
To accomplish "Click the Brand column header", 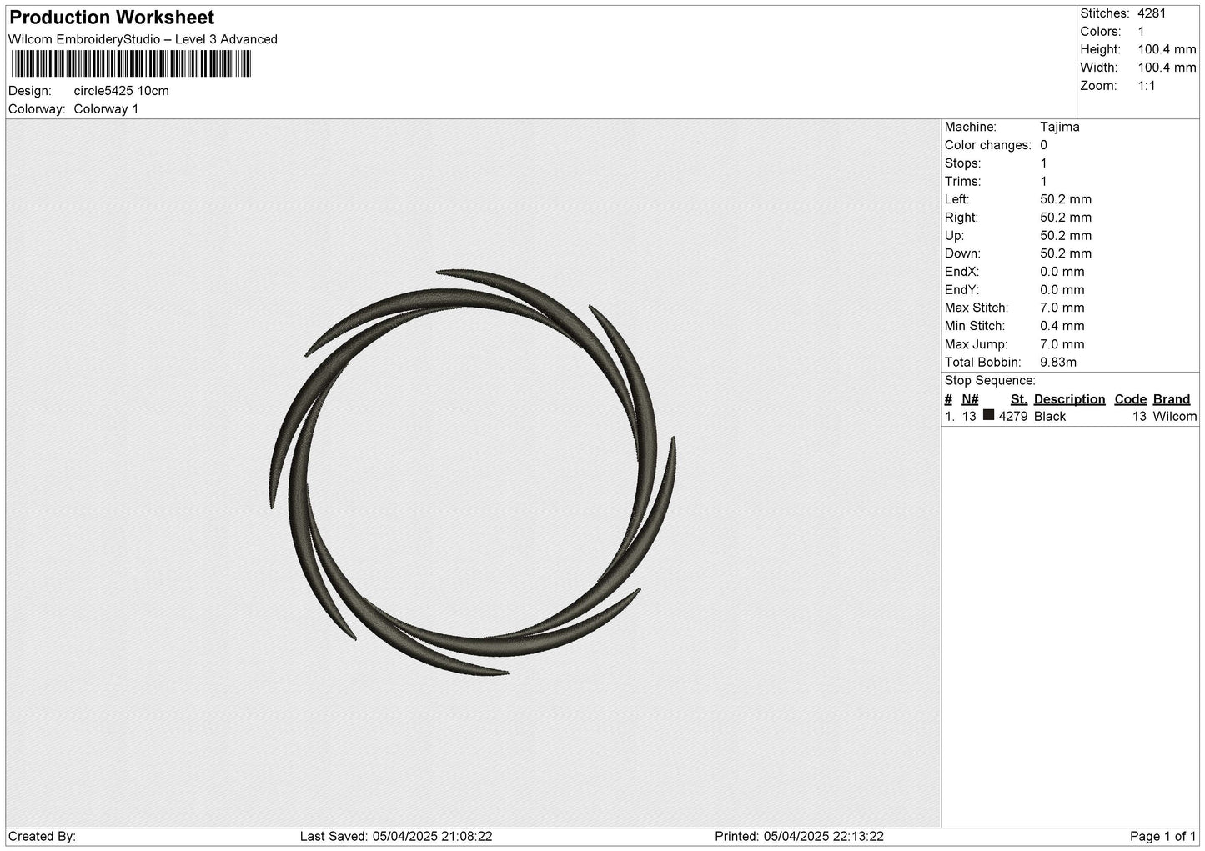I will (1172, 399).
